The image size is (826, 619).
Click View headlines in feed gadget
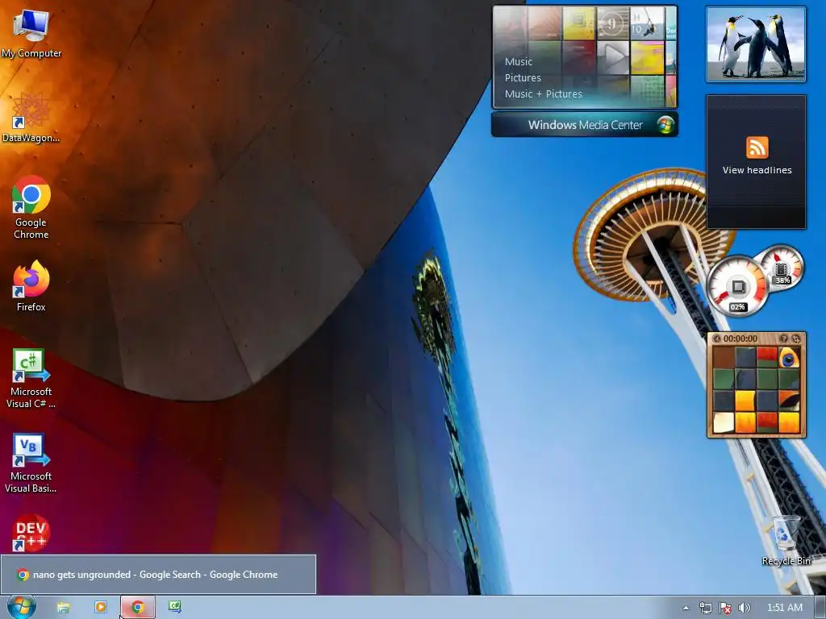(757, 170)
